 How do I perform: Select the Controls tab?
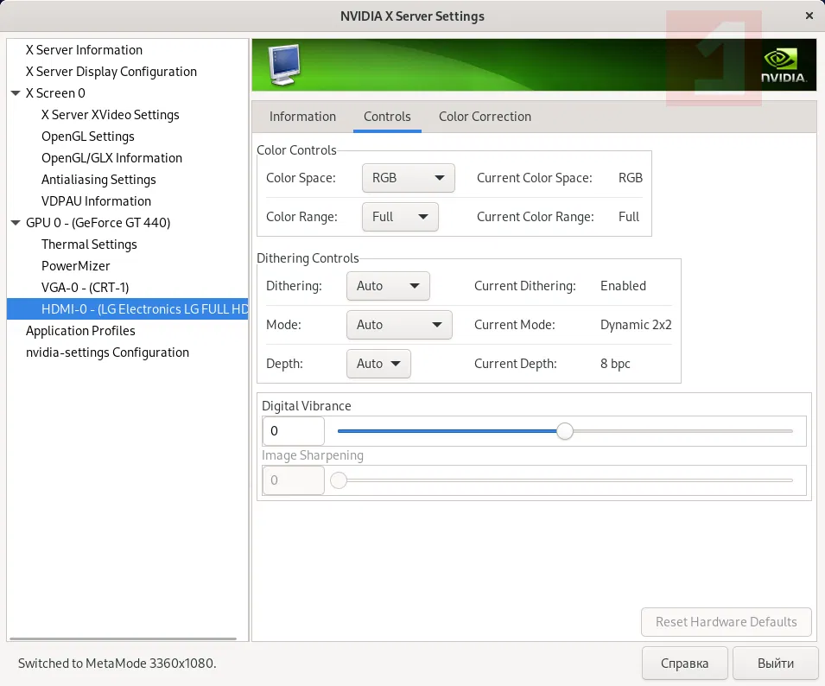[387, 117]
